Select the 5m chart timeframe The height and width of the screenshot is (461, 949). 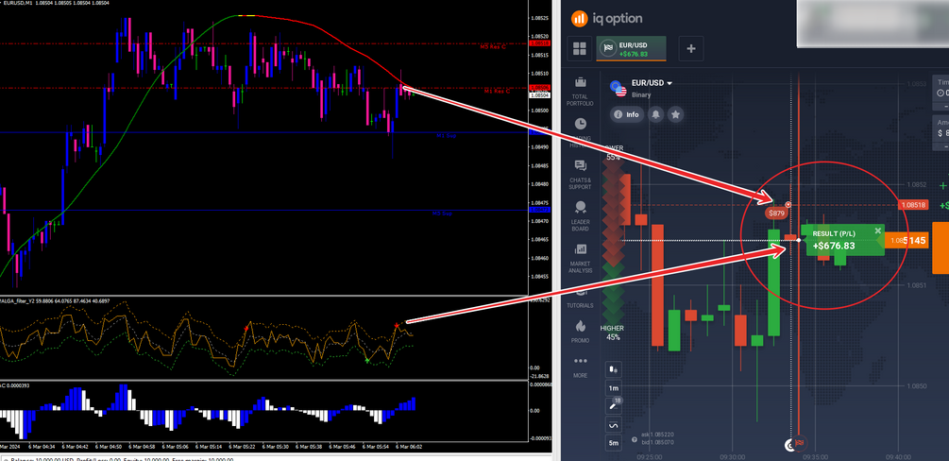[614, 443]
